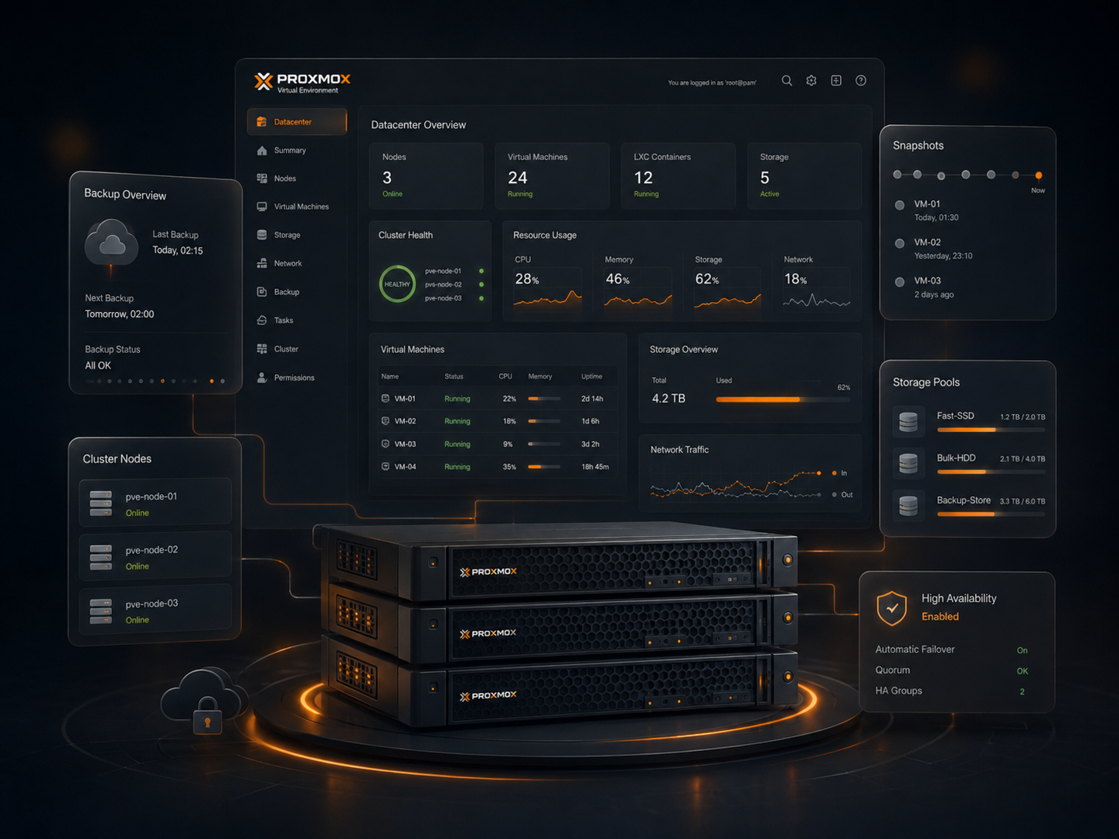
Task: Click 'You are logged in as root@pam' text
Action: coord(713,83)
